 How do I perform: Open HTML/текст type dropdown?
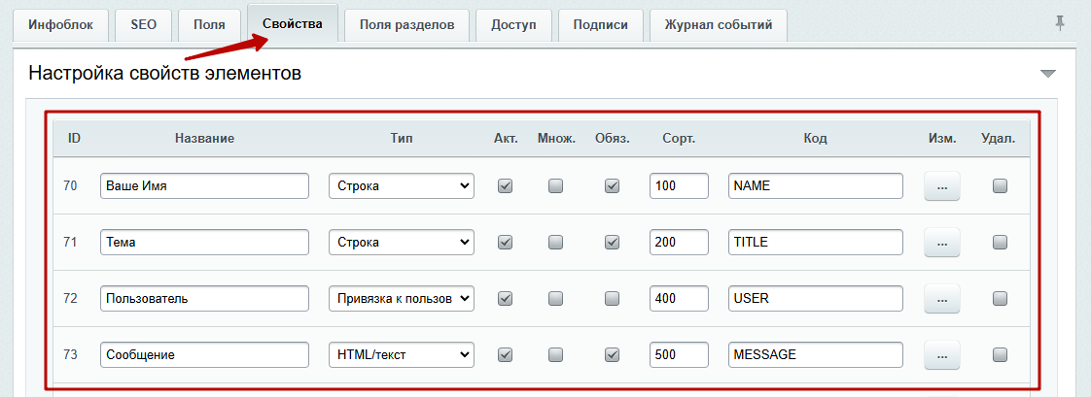402,354
